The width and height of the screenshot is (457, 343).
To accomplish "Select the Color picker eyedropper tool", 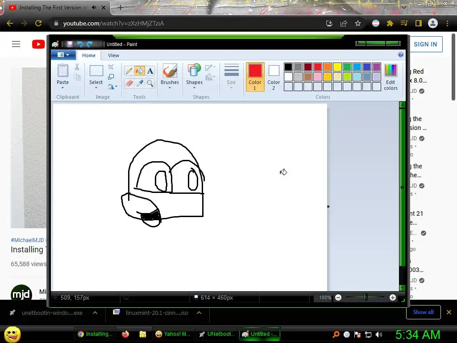I will tap(140, 84).
